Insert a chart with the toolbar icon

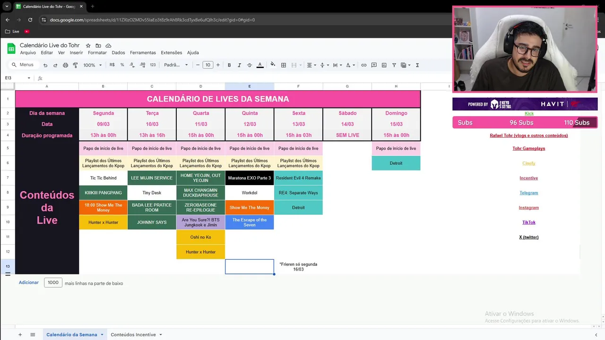coord(384,65)
